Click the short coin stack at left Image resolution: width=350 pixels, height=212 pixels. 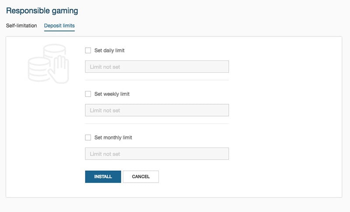click(39, 69)
